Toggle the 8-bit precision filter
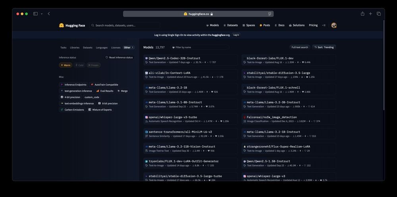The width and height of the screenshot is (397, 197). 108,103
